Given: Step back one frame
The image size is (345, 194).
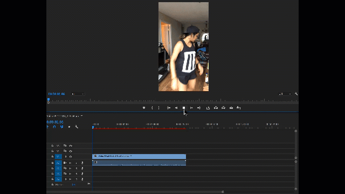Looking at the screenshot, I should [x=176, y=108].
